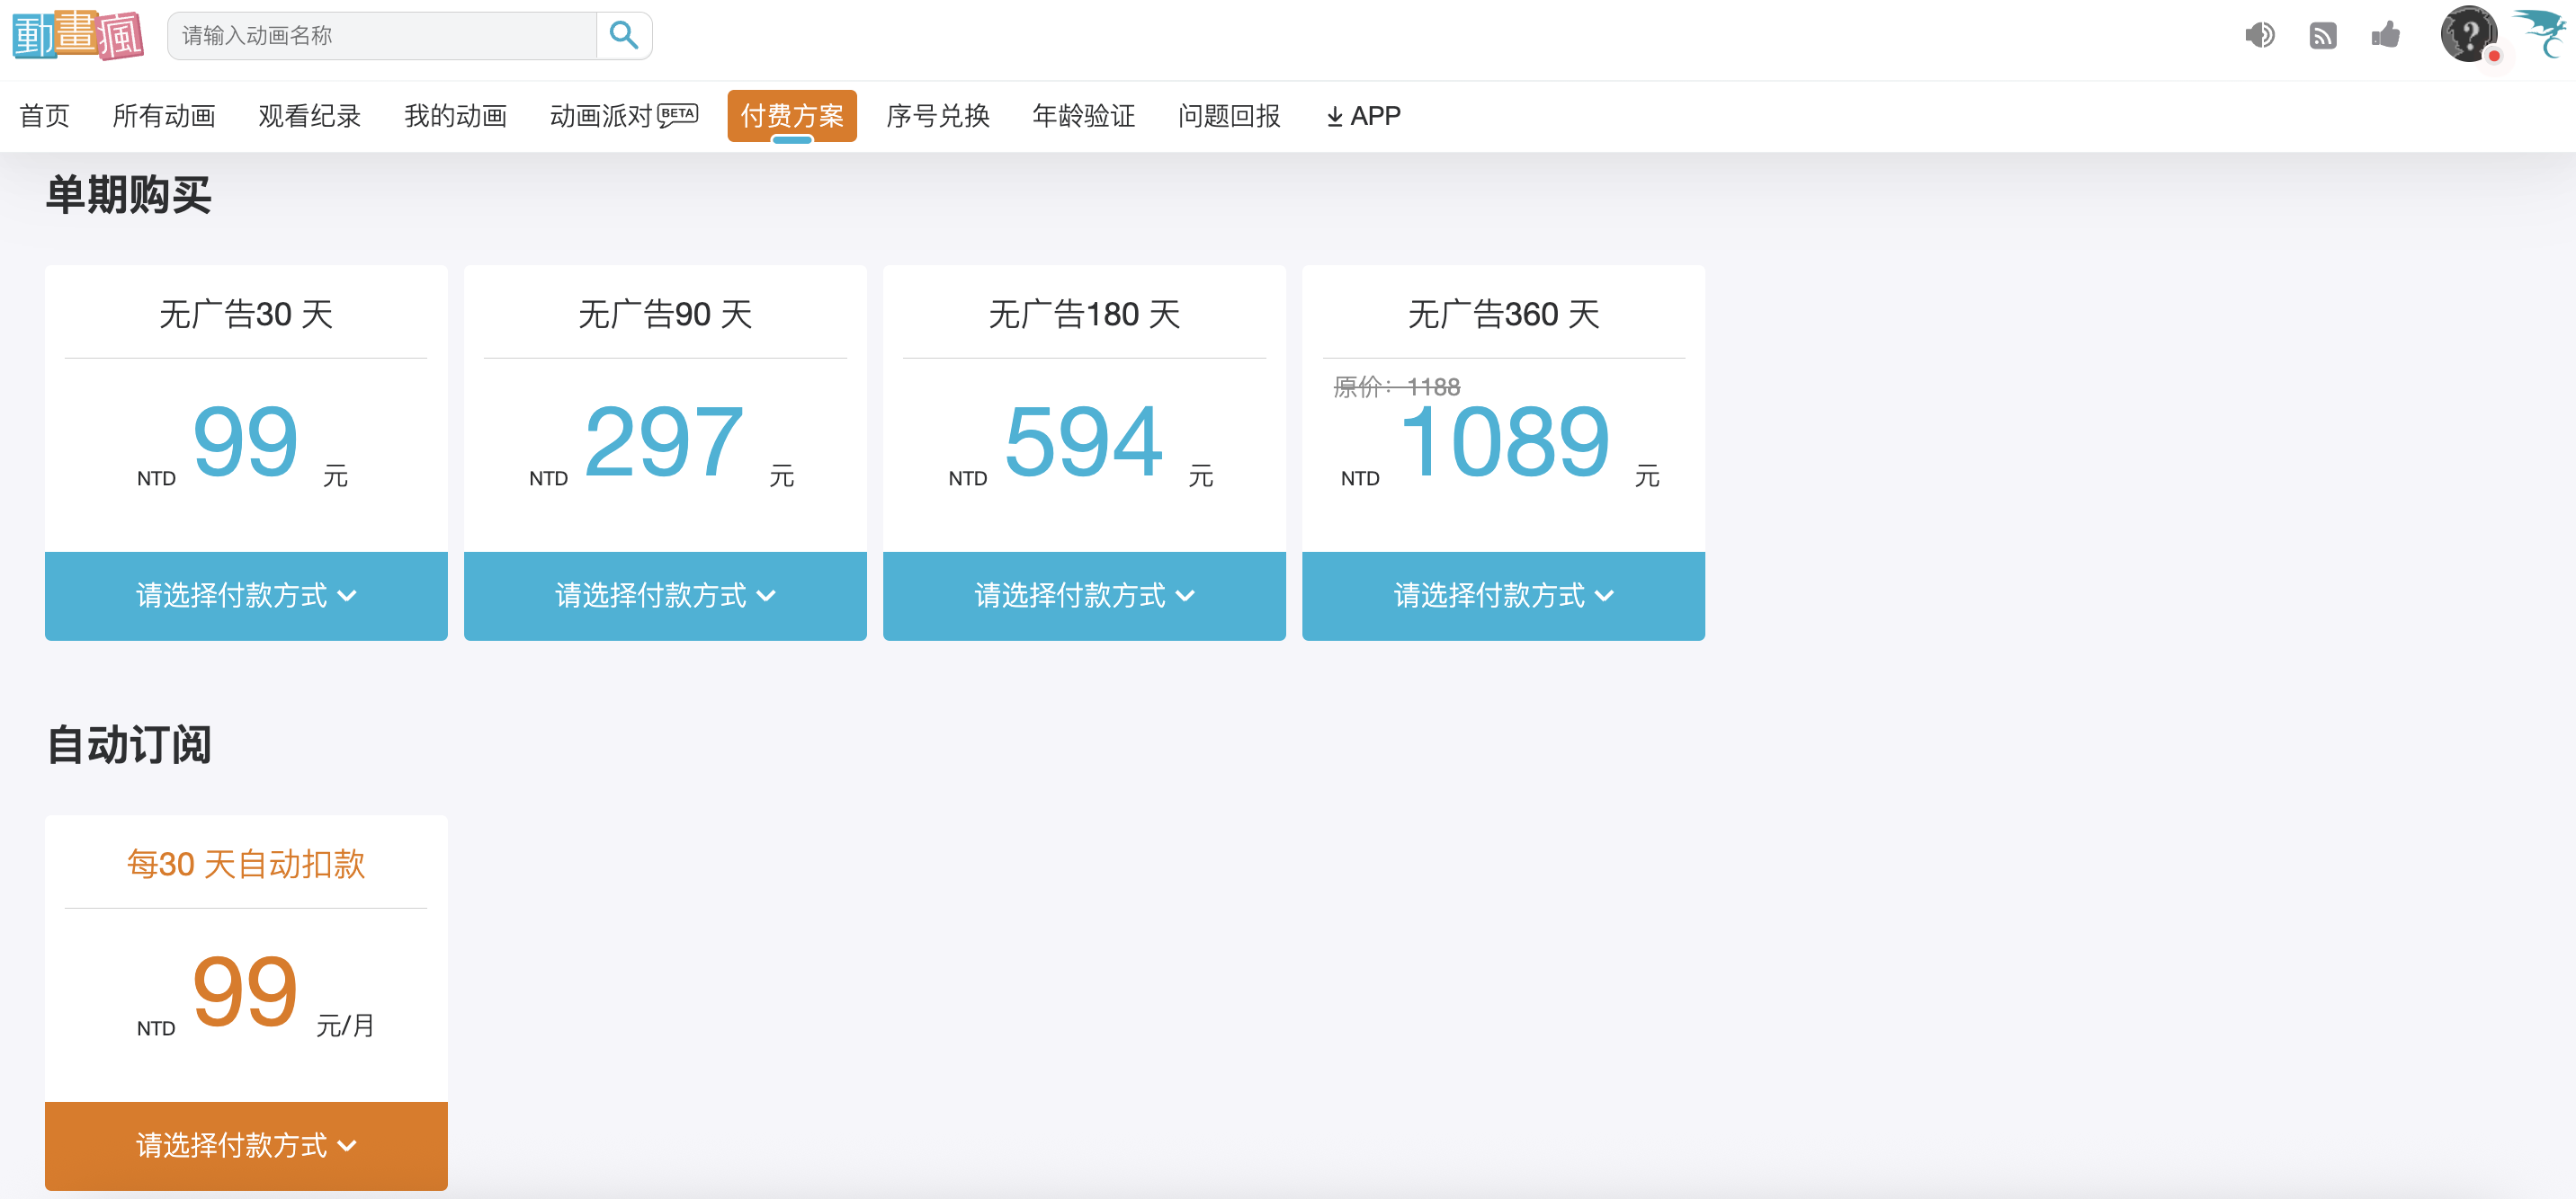Click the speaker announcement icon
2576x1199 pixels.
[2259, 36]
